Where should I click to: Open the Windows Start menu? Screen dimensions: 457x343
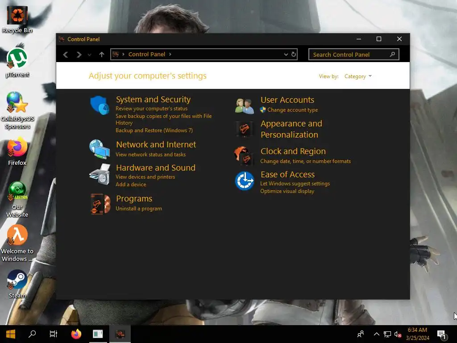11,334
